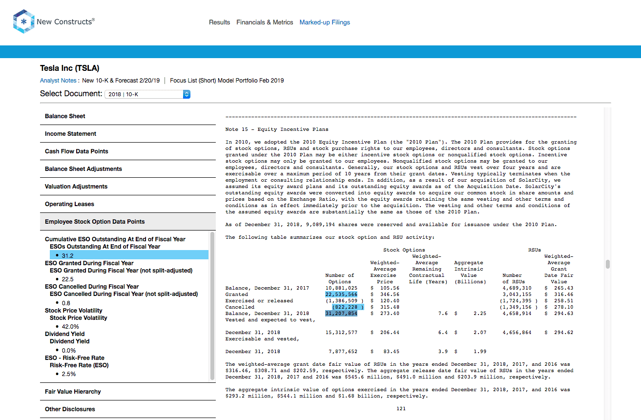
Task: Click New 10-K & Forecast 2/20/19 note
Action: (x=121, y=81)
